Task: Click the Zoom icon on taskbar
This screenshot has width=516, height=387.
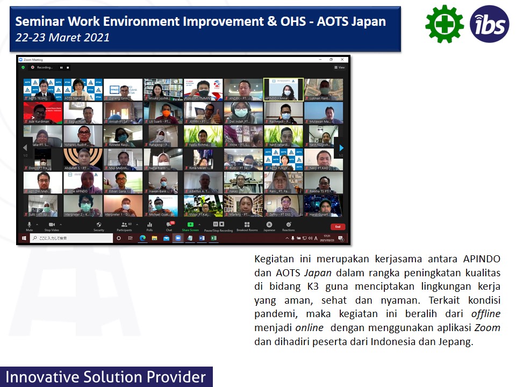Action: (178, 238)
